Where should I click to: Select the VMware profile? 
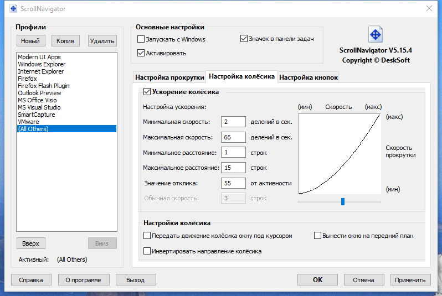[x=66, y=122]
